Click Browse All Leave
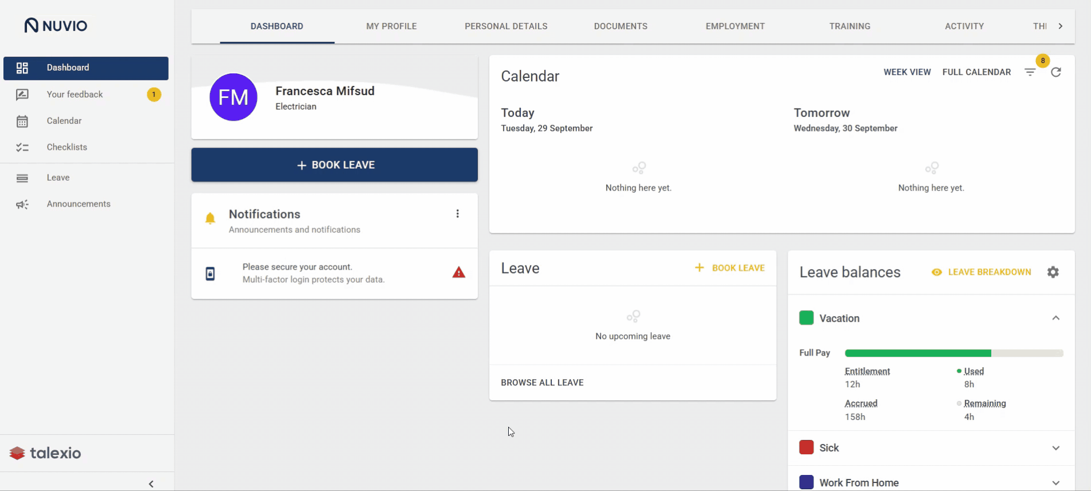 [542, 383]
